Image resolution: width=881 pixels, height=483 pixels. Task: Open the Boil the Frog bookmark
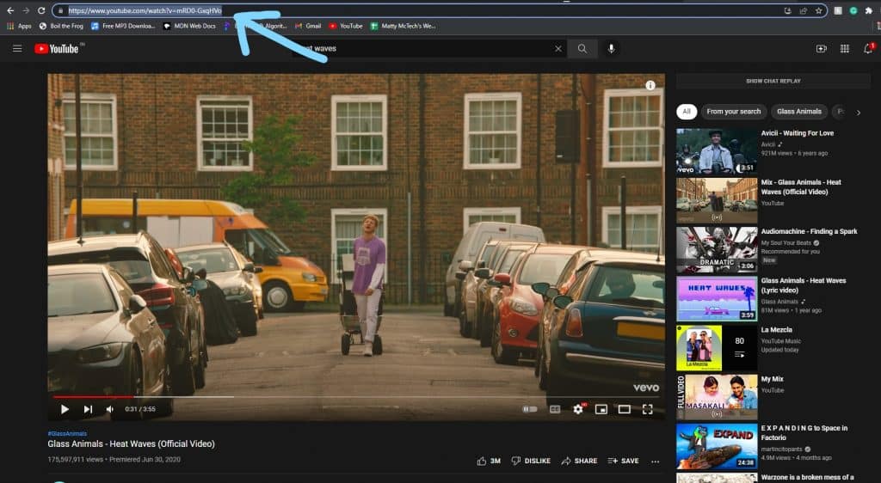point(61,26)
